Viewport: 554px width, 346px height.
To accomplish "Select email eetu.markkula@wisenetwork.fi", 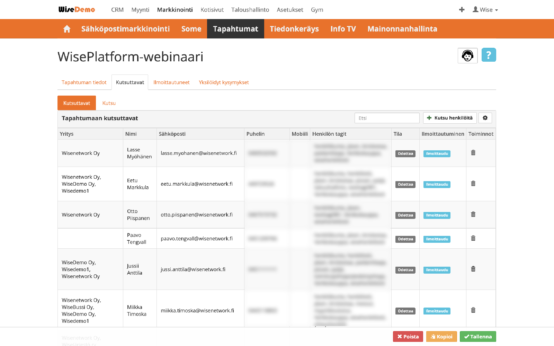I will point(197,184).
